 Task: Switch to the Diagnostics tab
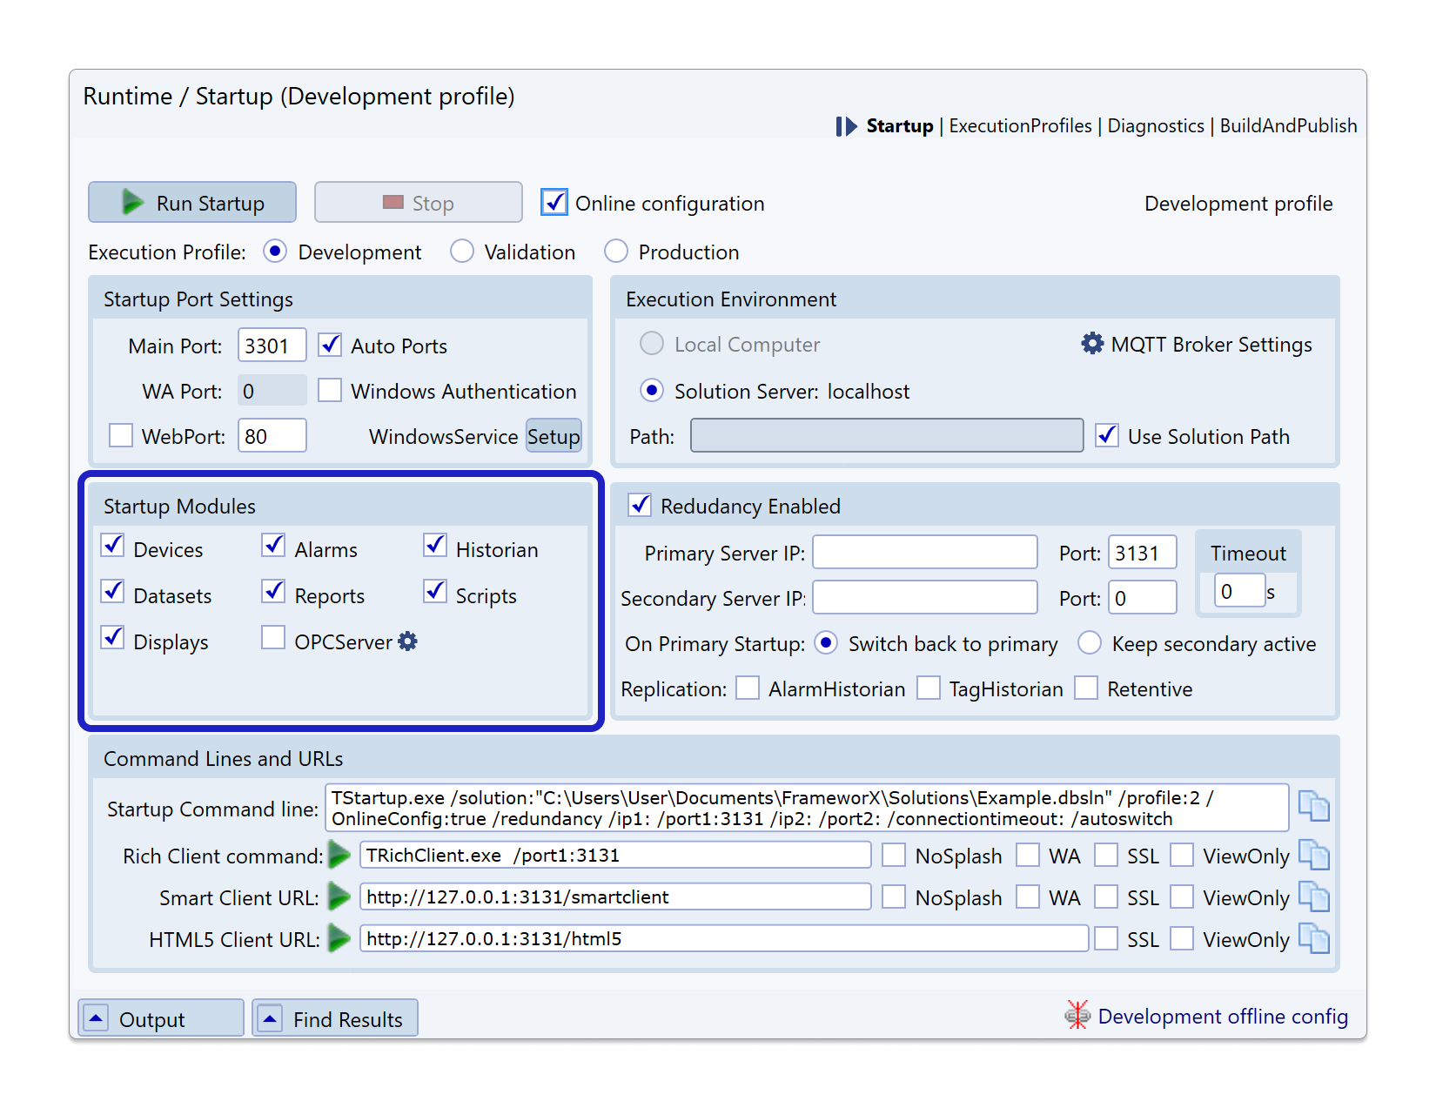[1156, 126]
